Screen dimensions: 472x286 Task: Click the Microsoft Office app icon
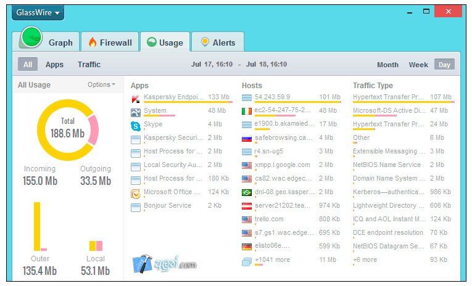click(136, 194)
